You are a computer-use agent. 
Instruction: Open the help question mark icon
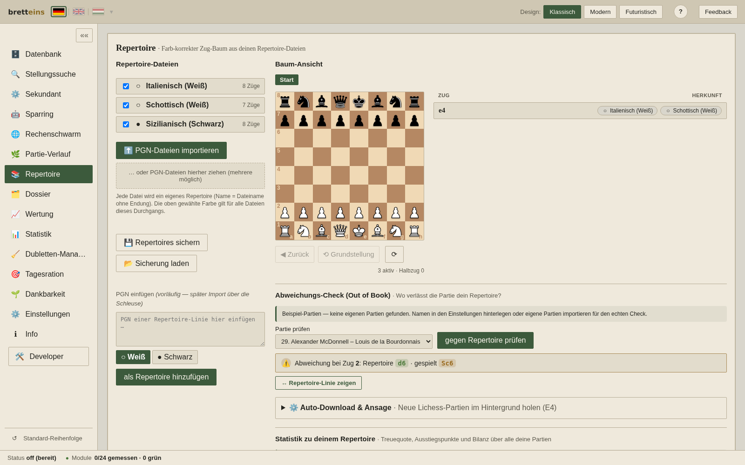[681, 12]
